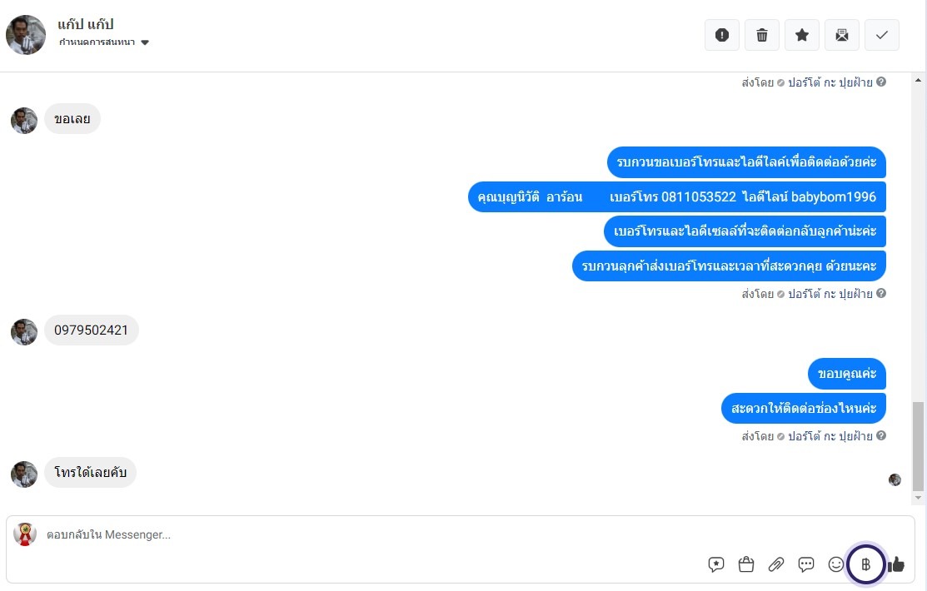Mark conversation as spam with exclamation icon
The height and width of the screenshot is (591, 927).
click(722, 35)
